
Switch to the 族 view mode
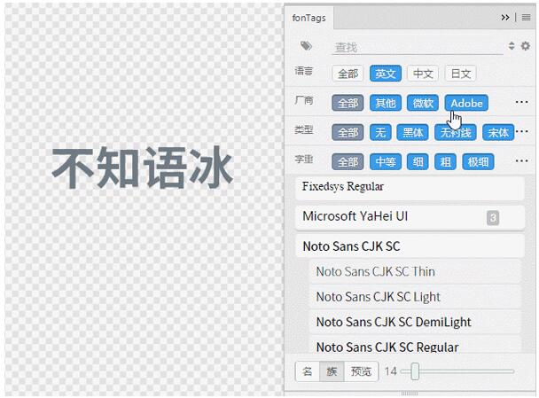pyautogui.click(x=332, y=371)
